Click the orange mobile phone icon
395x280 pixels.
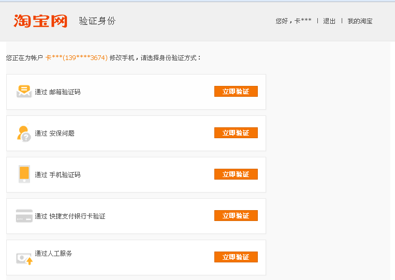[x=24, y=174]
